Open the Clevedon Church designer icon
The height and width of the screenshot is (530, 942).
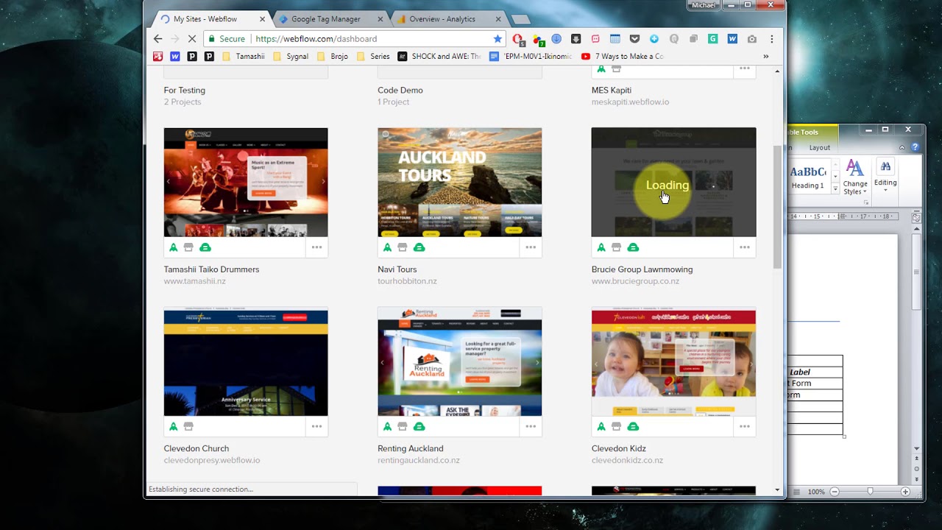tap(174, 426)
